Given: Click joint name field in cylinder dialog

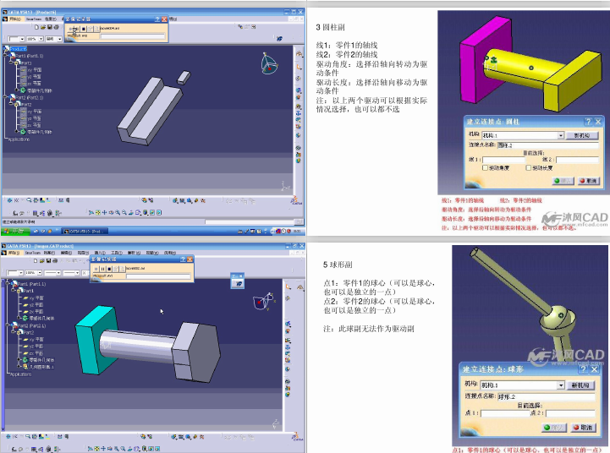Looking at the screenshot, I should (x=547, y=145).
